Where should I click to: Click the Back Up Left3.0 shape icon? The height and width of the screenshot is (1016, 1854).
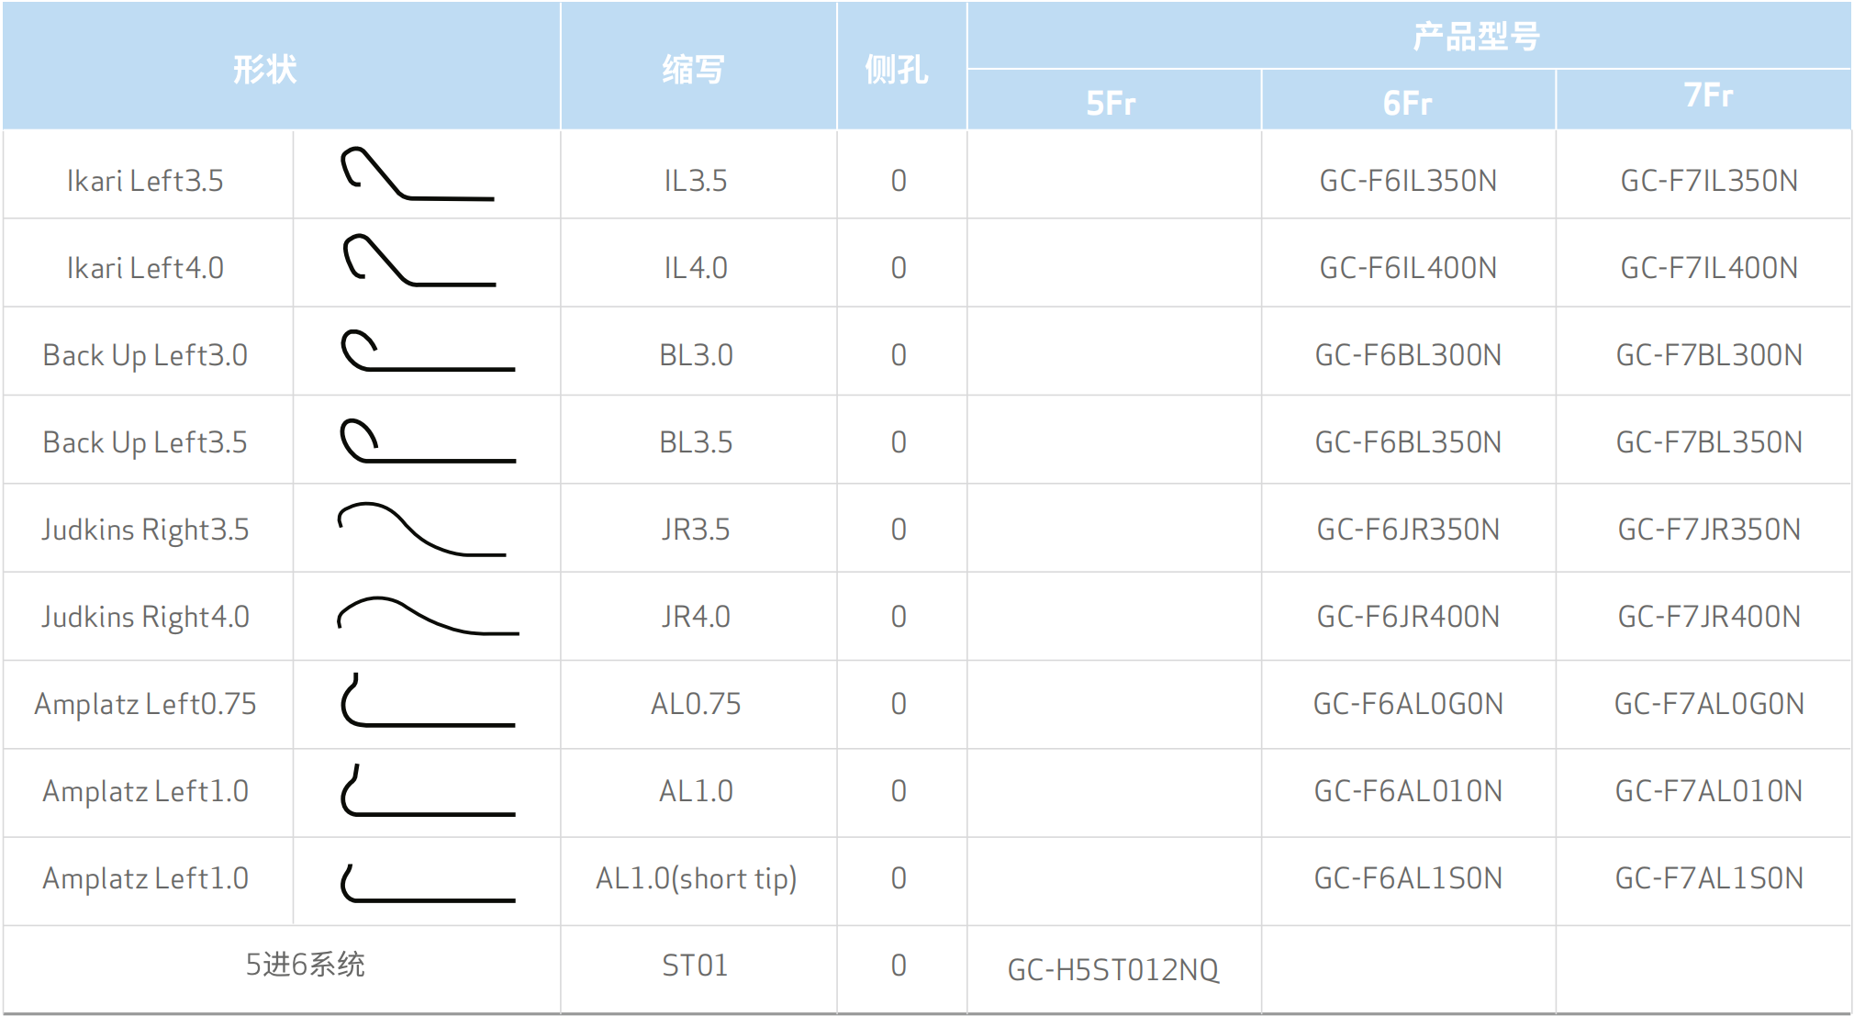(x=427, y=352)
